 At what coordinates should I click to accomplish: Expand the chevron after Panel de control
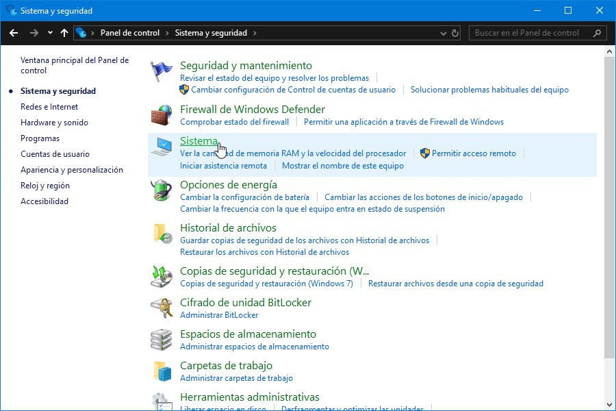click(167, 33)
